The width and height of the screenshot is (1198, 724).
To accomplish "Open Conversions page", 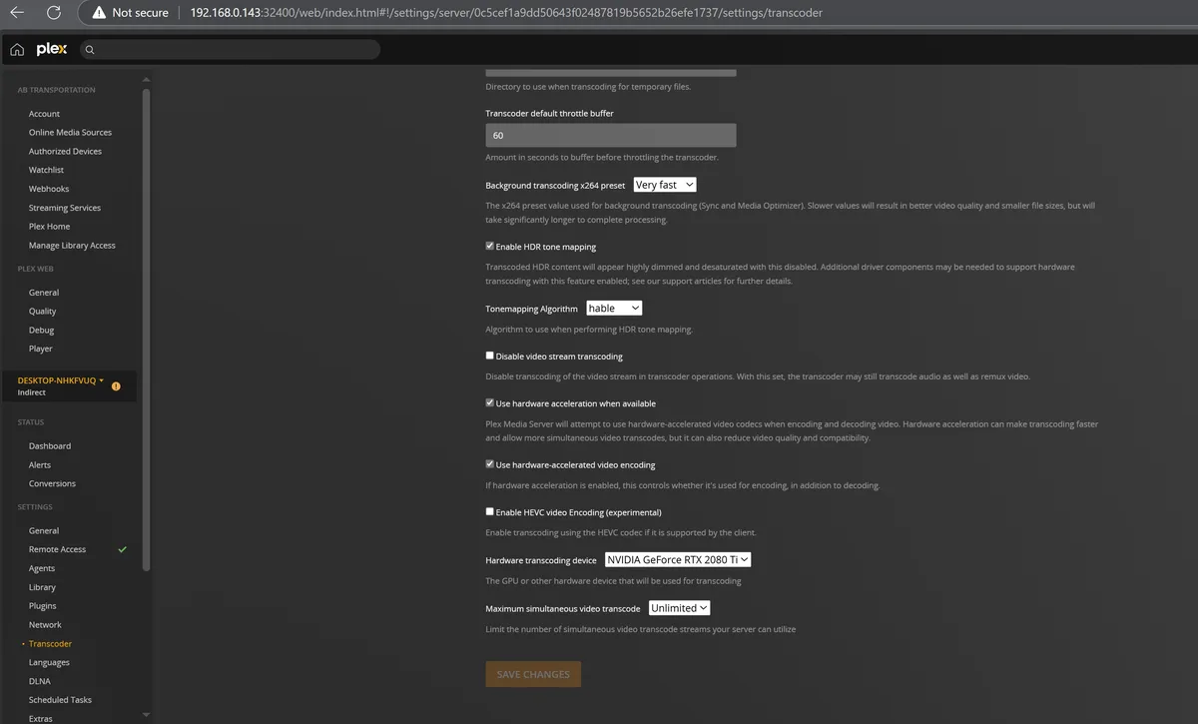I will coord(52,483).
